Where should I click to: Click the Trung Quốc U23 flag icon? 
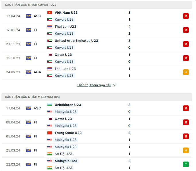(x=50, y=133)
